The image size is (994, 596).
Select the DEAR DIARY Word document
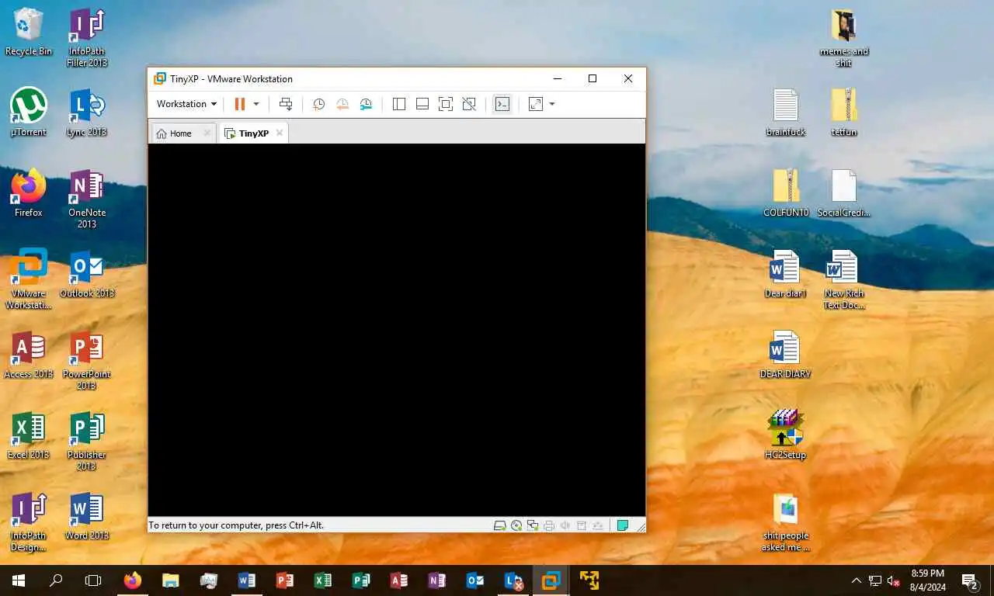coord(786,355)
